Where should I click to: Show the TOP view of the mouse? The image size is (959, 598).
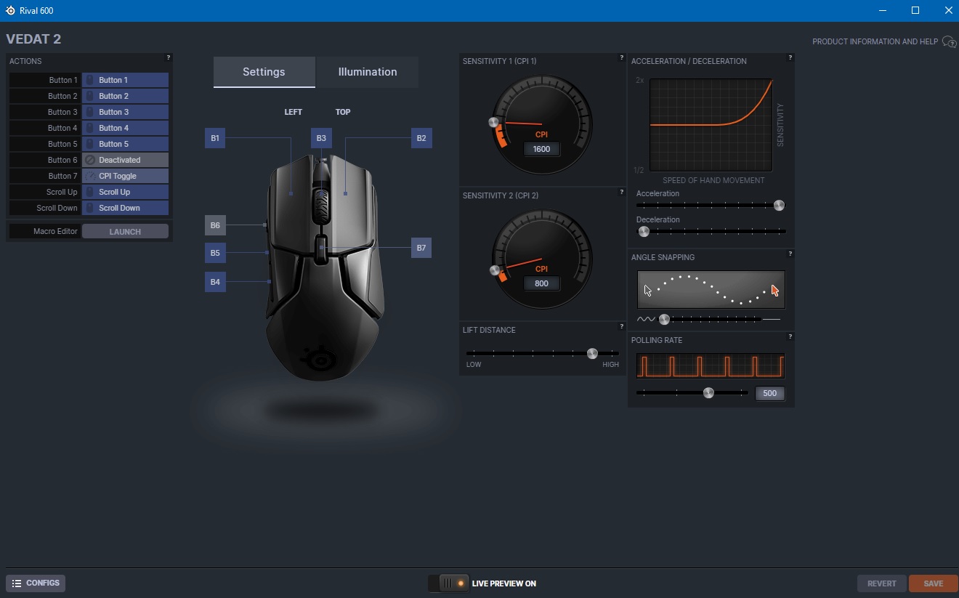click(343, 112)
